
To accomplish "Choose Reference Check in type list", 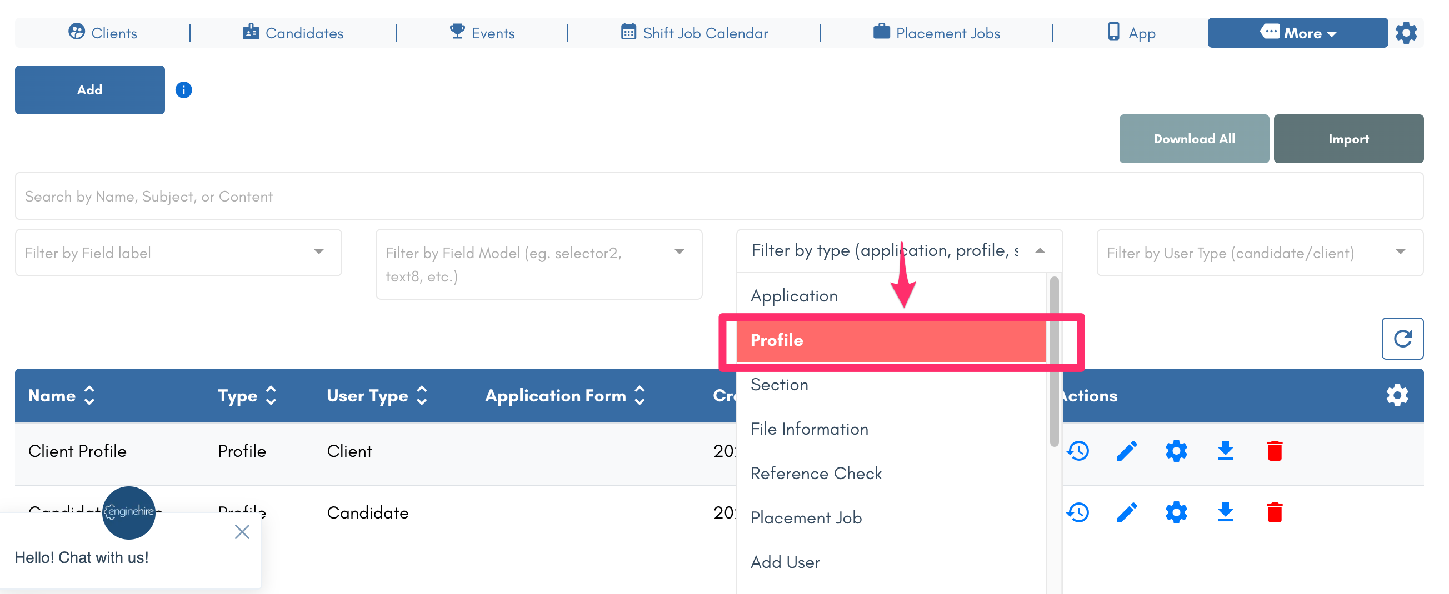I will coord(891,473).
